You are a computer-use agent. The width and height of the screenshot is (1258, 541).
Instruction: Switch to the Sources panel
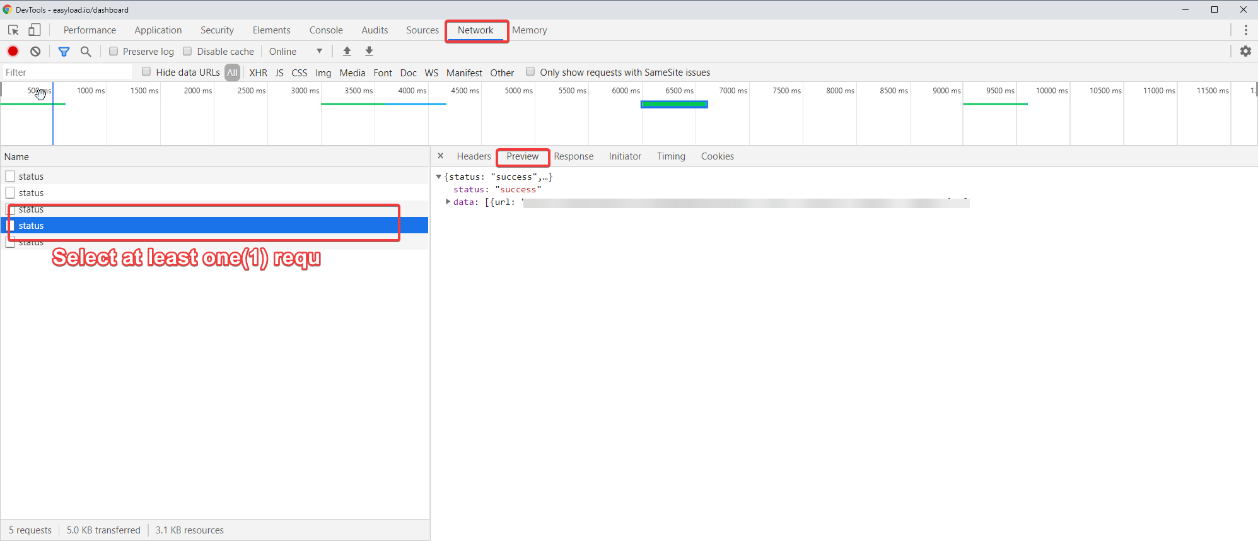coord(422,30)
